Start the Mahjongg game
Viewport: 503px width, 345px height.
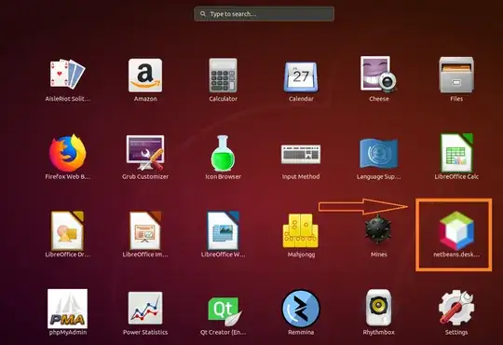[301, 230]
